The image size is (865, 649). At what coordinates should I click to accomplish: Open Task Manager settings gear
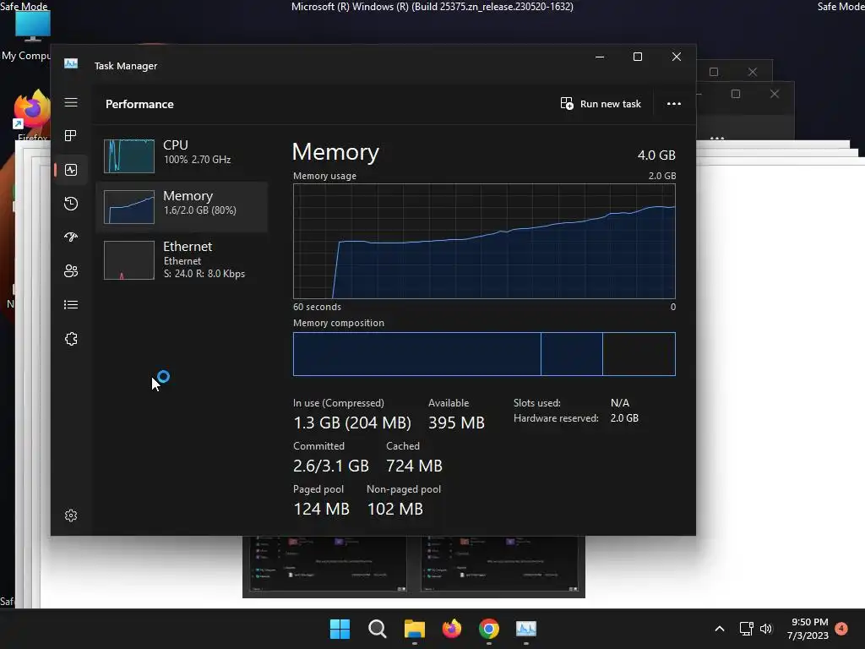[71, 515]
